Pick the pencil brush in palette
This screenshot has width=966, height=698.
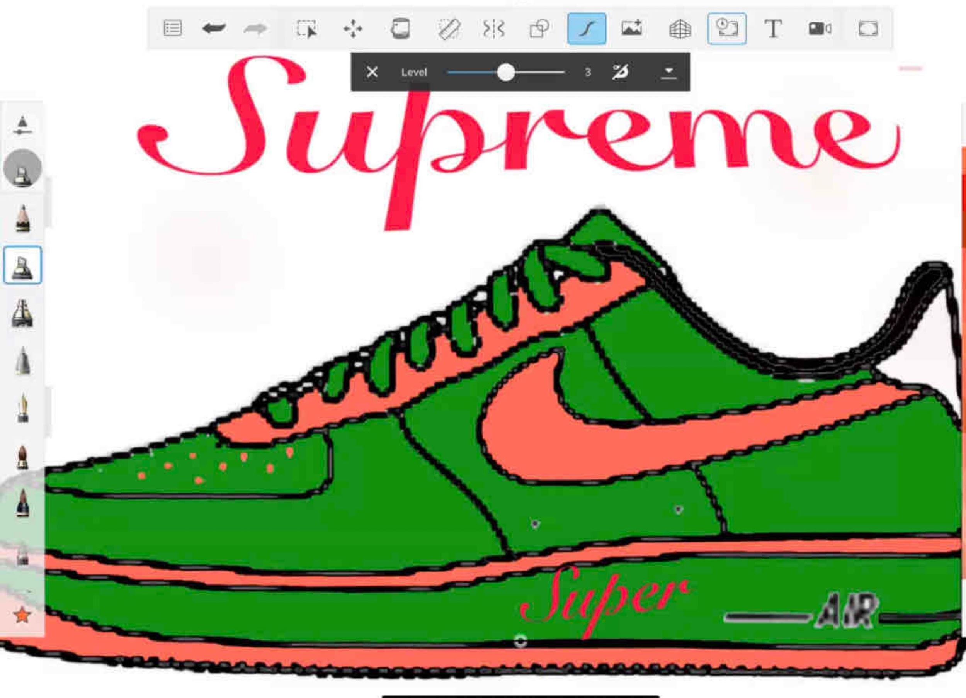(22, 218)
